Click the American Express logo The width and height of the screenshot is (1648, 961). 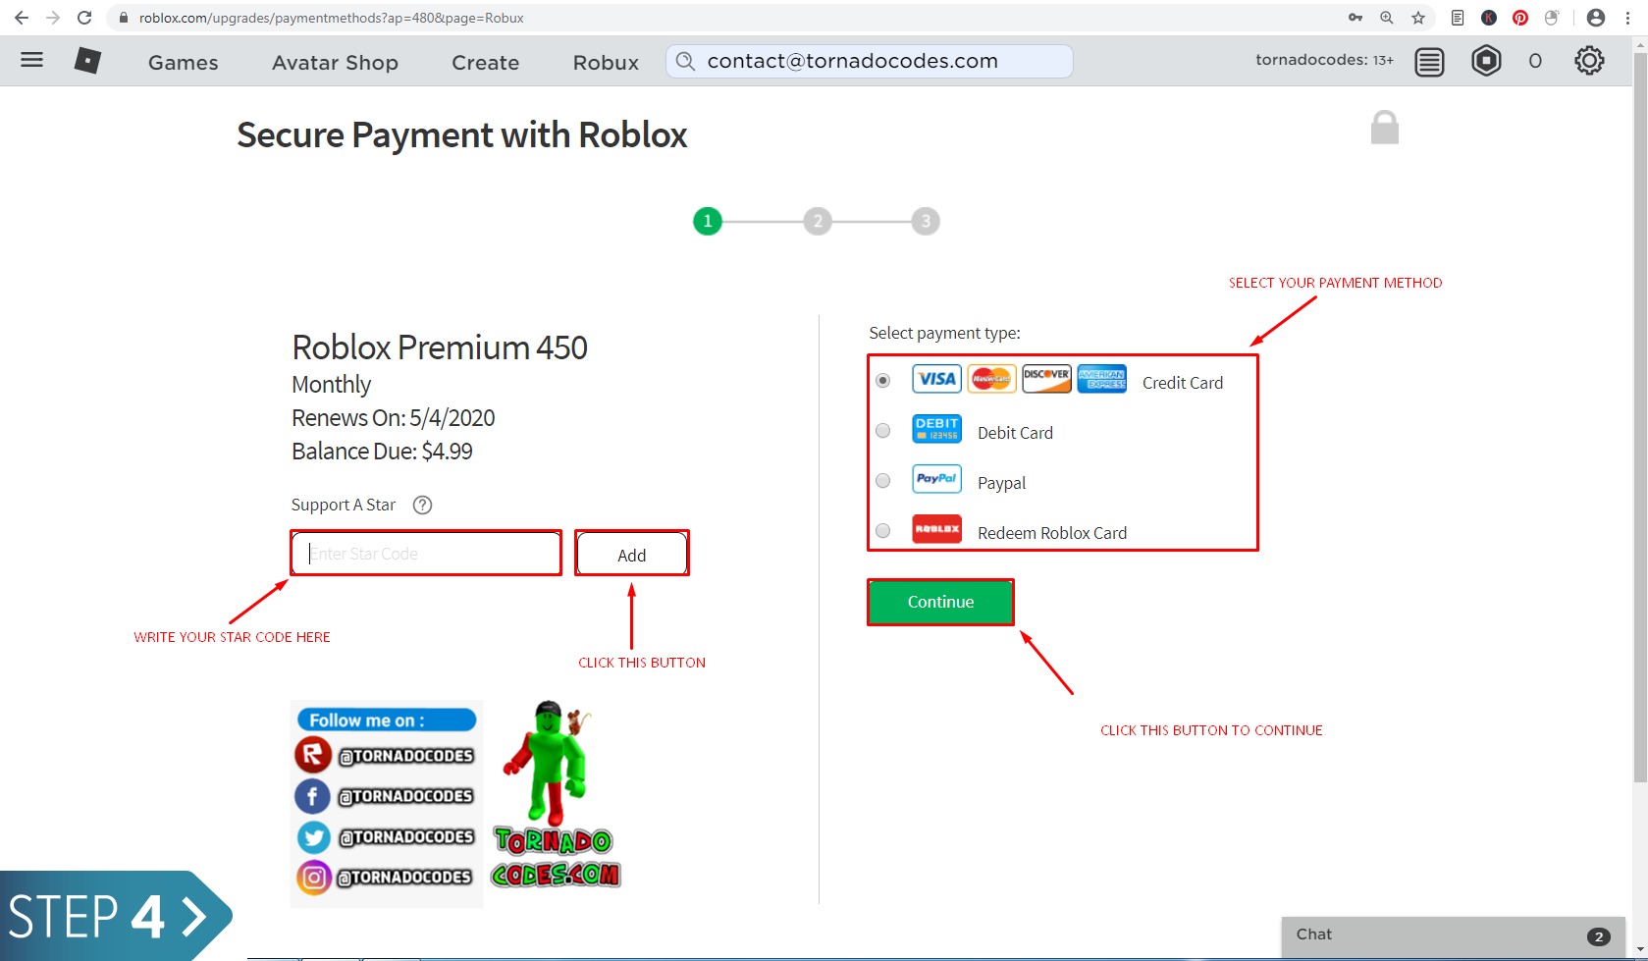tap(1101, 379)
